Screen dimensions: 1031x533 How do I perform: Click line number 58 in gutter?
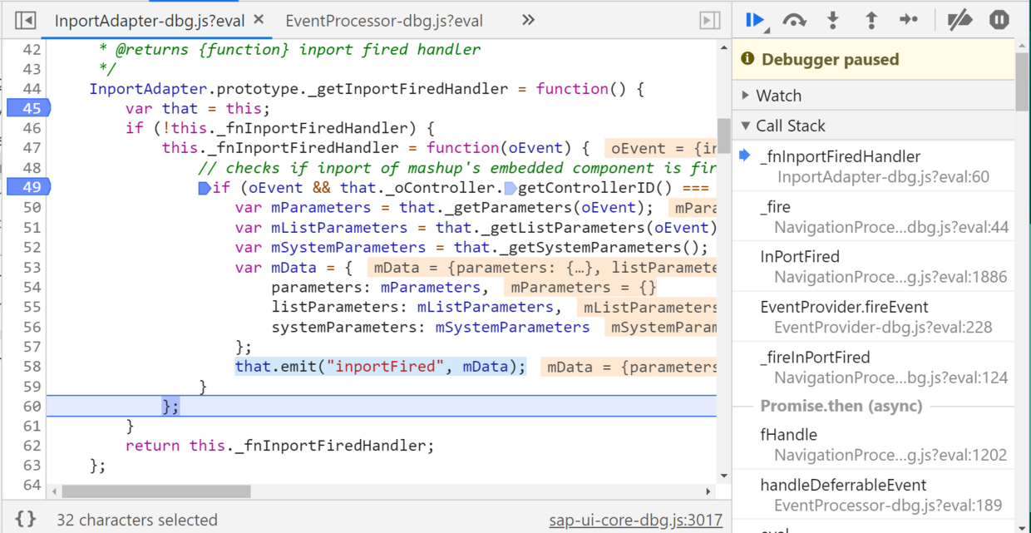32,366
